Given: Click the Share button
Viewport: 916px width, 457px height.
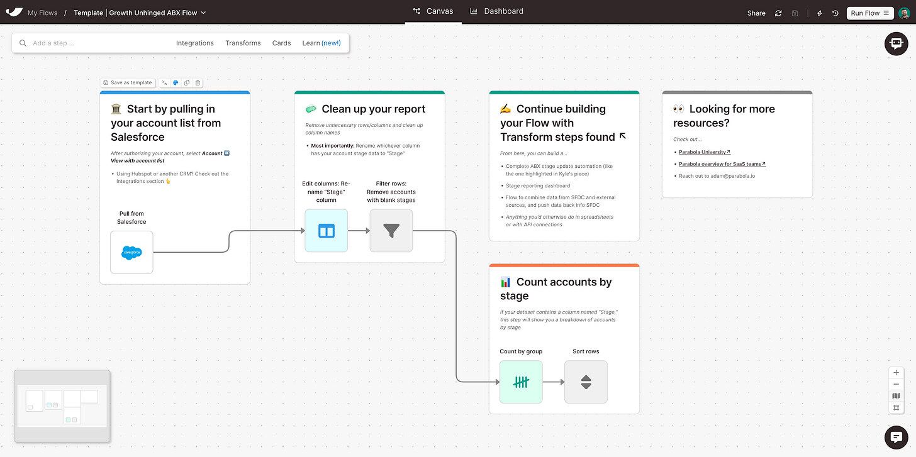Looking at the screenshot, I should tap(756, 13).
